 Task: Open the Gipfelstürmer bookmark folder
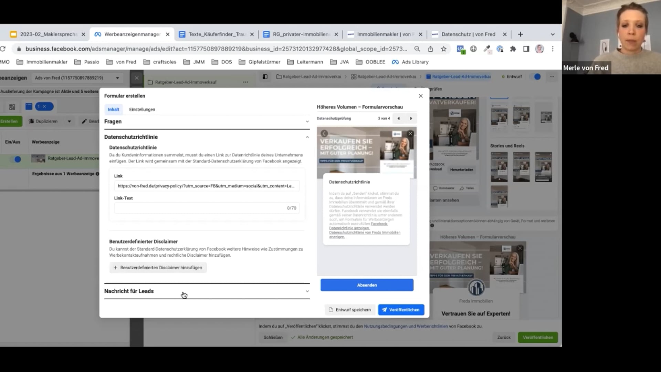(x=260, y=62)
